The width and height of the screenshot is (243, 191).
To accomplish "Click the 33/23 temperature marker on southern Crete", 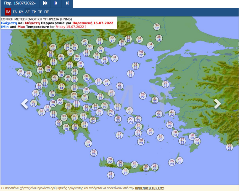I will [x=126, y=172].
